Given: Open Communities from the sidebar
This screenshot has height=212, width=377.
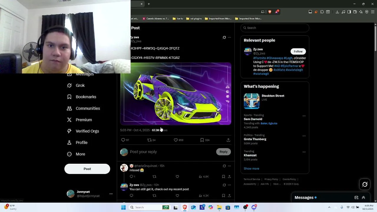Looking at the screenshot, I should [83, 108].
